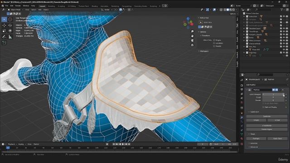
Task: Open the Output properties tab icon
Action: (x=242, y=90)
